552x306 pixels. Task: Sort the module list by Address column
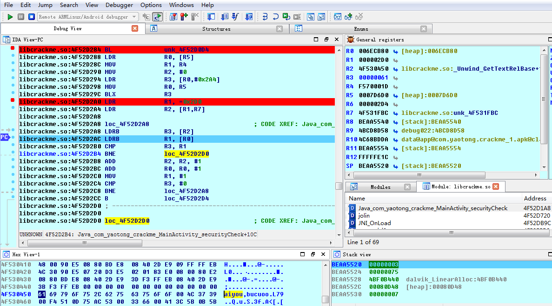tap(535, 198)
